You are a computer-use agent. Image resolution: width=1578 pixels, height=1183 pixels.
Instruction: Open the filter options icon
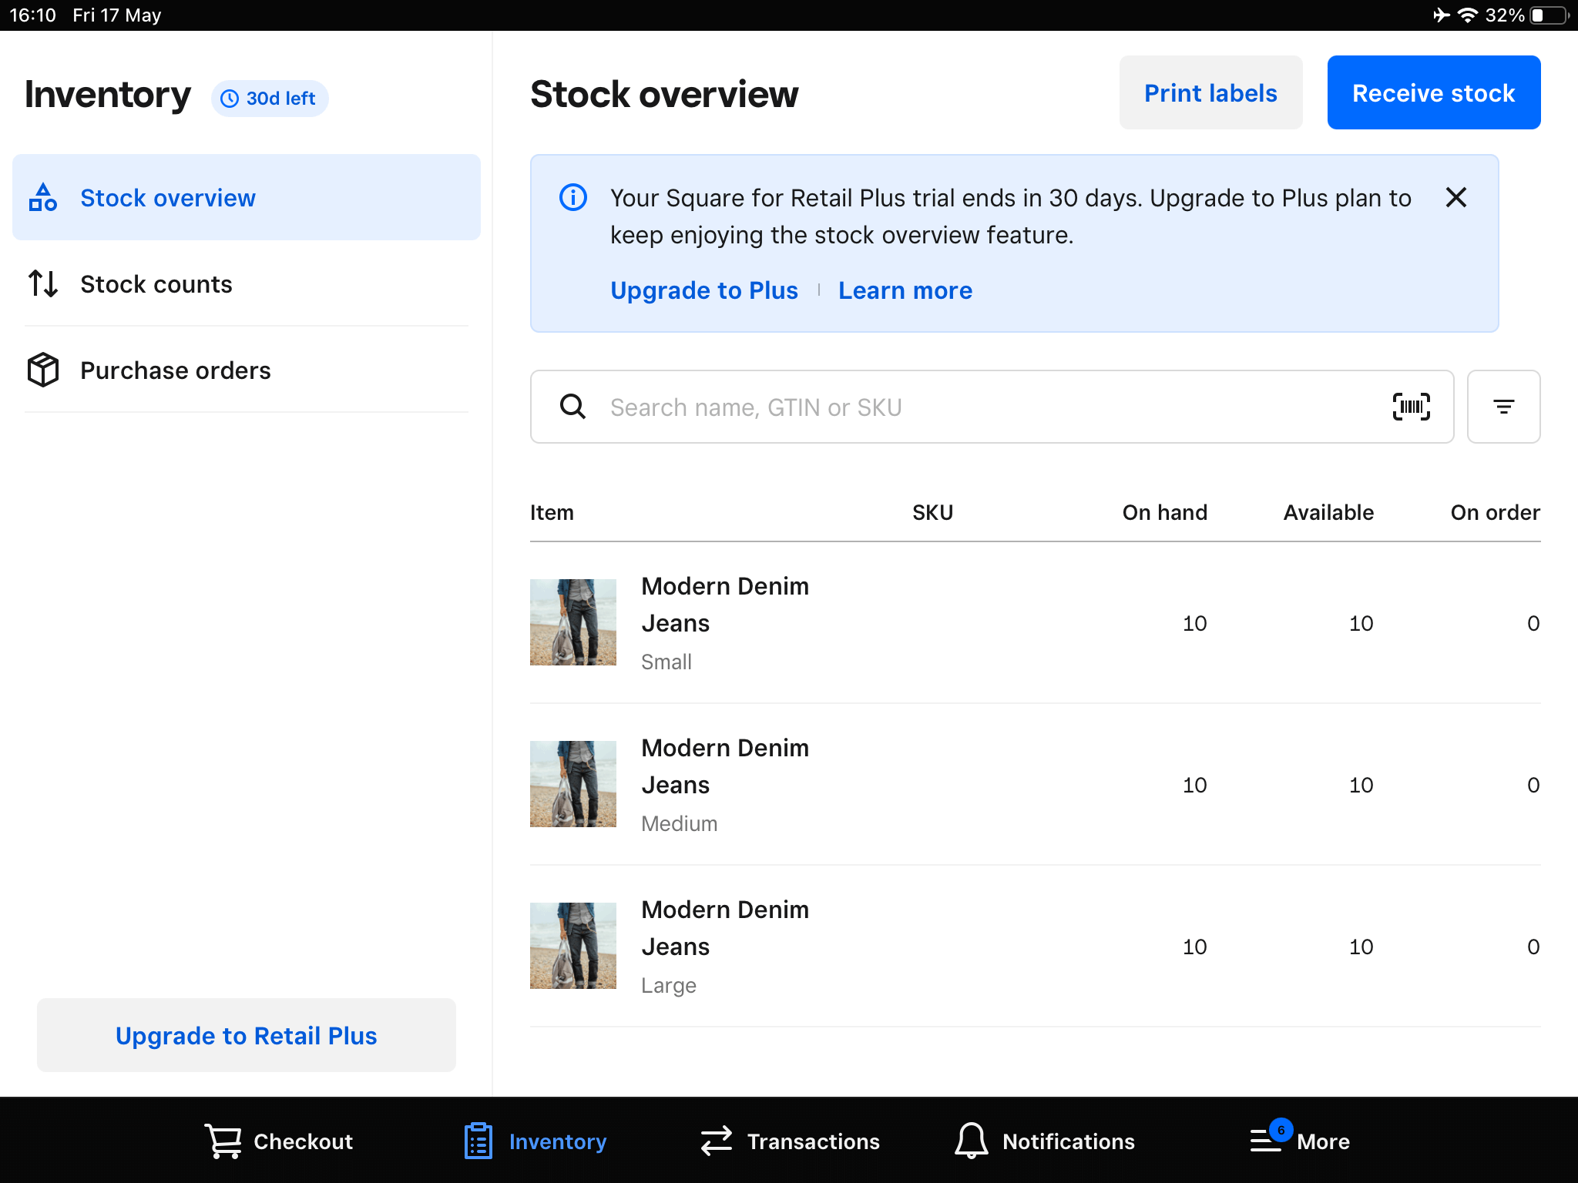tap(1503, 407)
